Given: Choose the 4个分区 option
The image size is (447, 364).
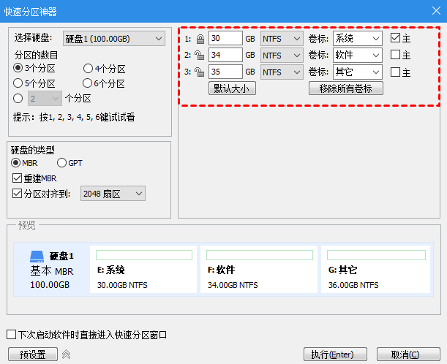Looking at the screenshot, I should 88,69.
